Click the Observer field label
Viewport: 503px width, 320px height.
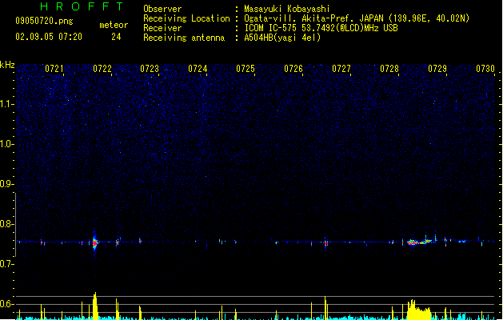click(162, 9)
